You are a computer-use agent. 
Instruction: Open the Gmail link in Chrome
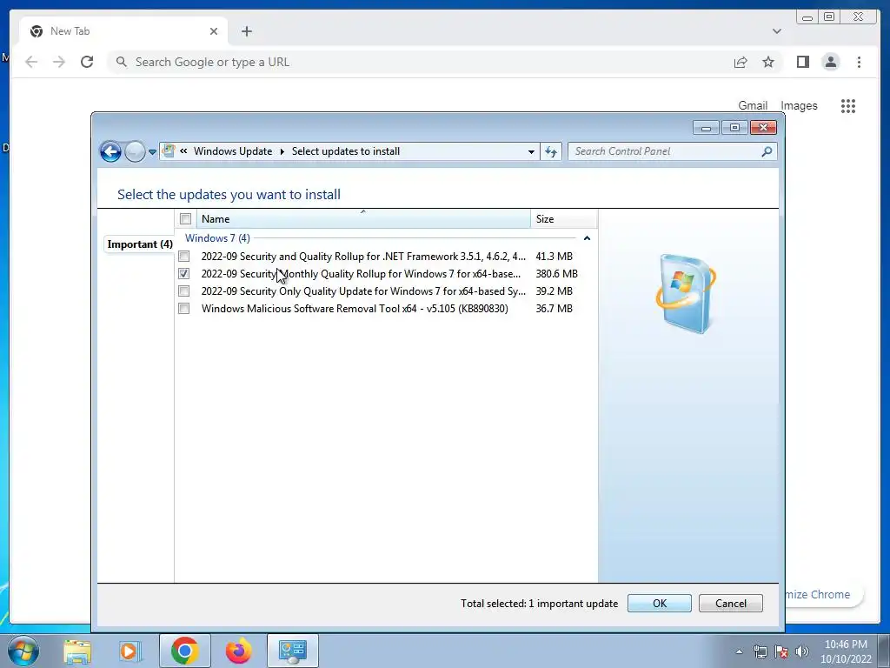click(x=753, y=105)
